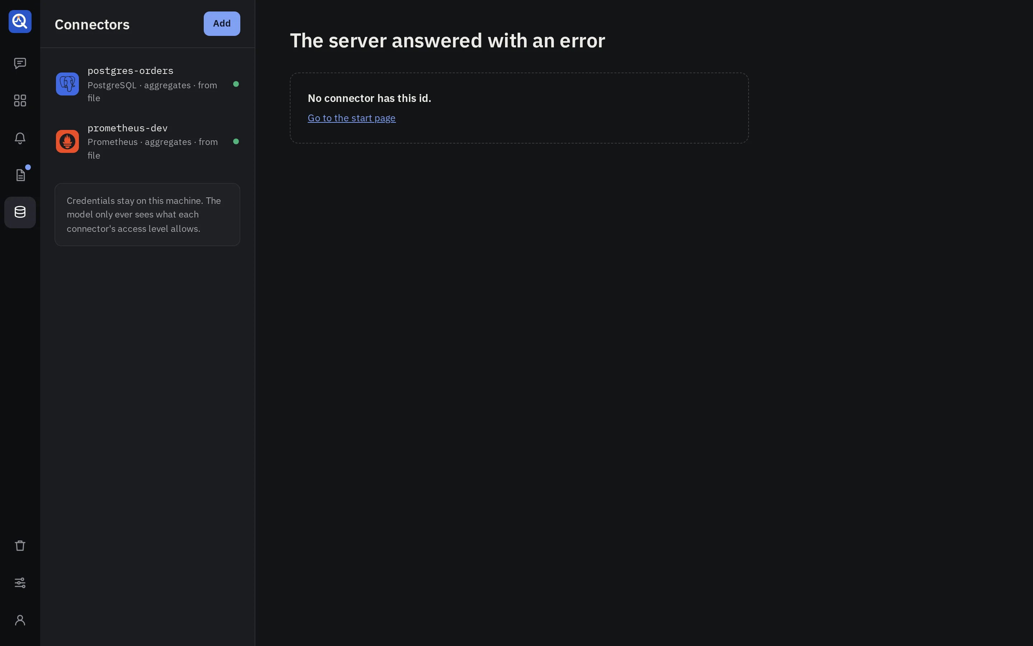The image size is (1033, 646).
Task: Open the chat messages icon
Action: click(x=20, y=63)
